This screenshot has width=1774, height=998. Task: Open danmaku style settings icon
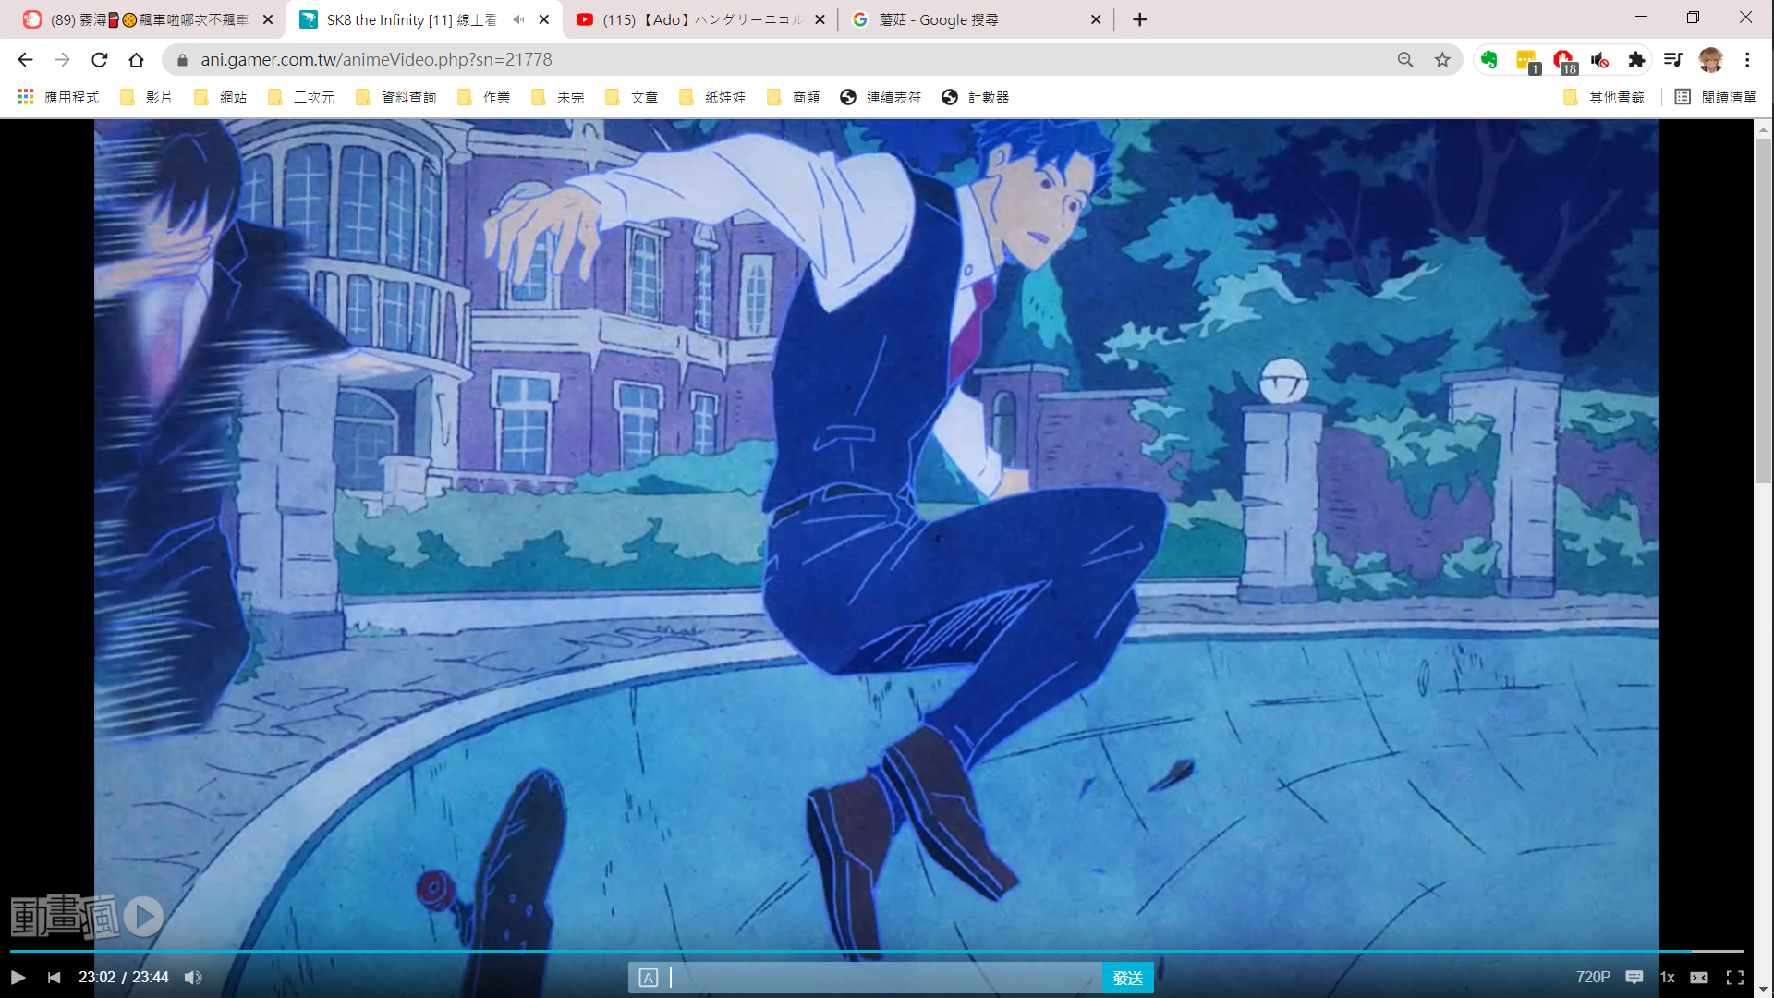point(649,978)
